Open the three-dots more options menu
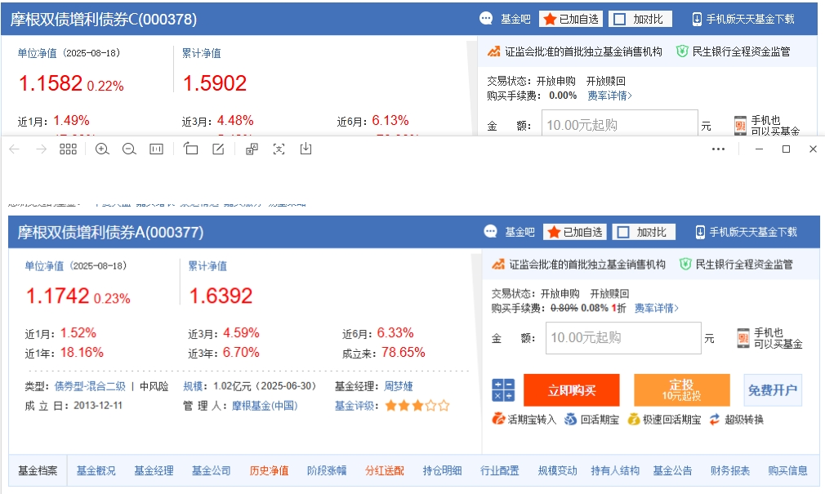This screenshot has height=494, width=825. [718, 149]
